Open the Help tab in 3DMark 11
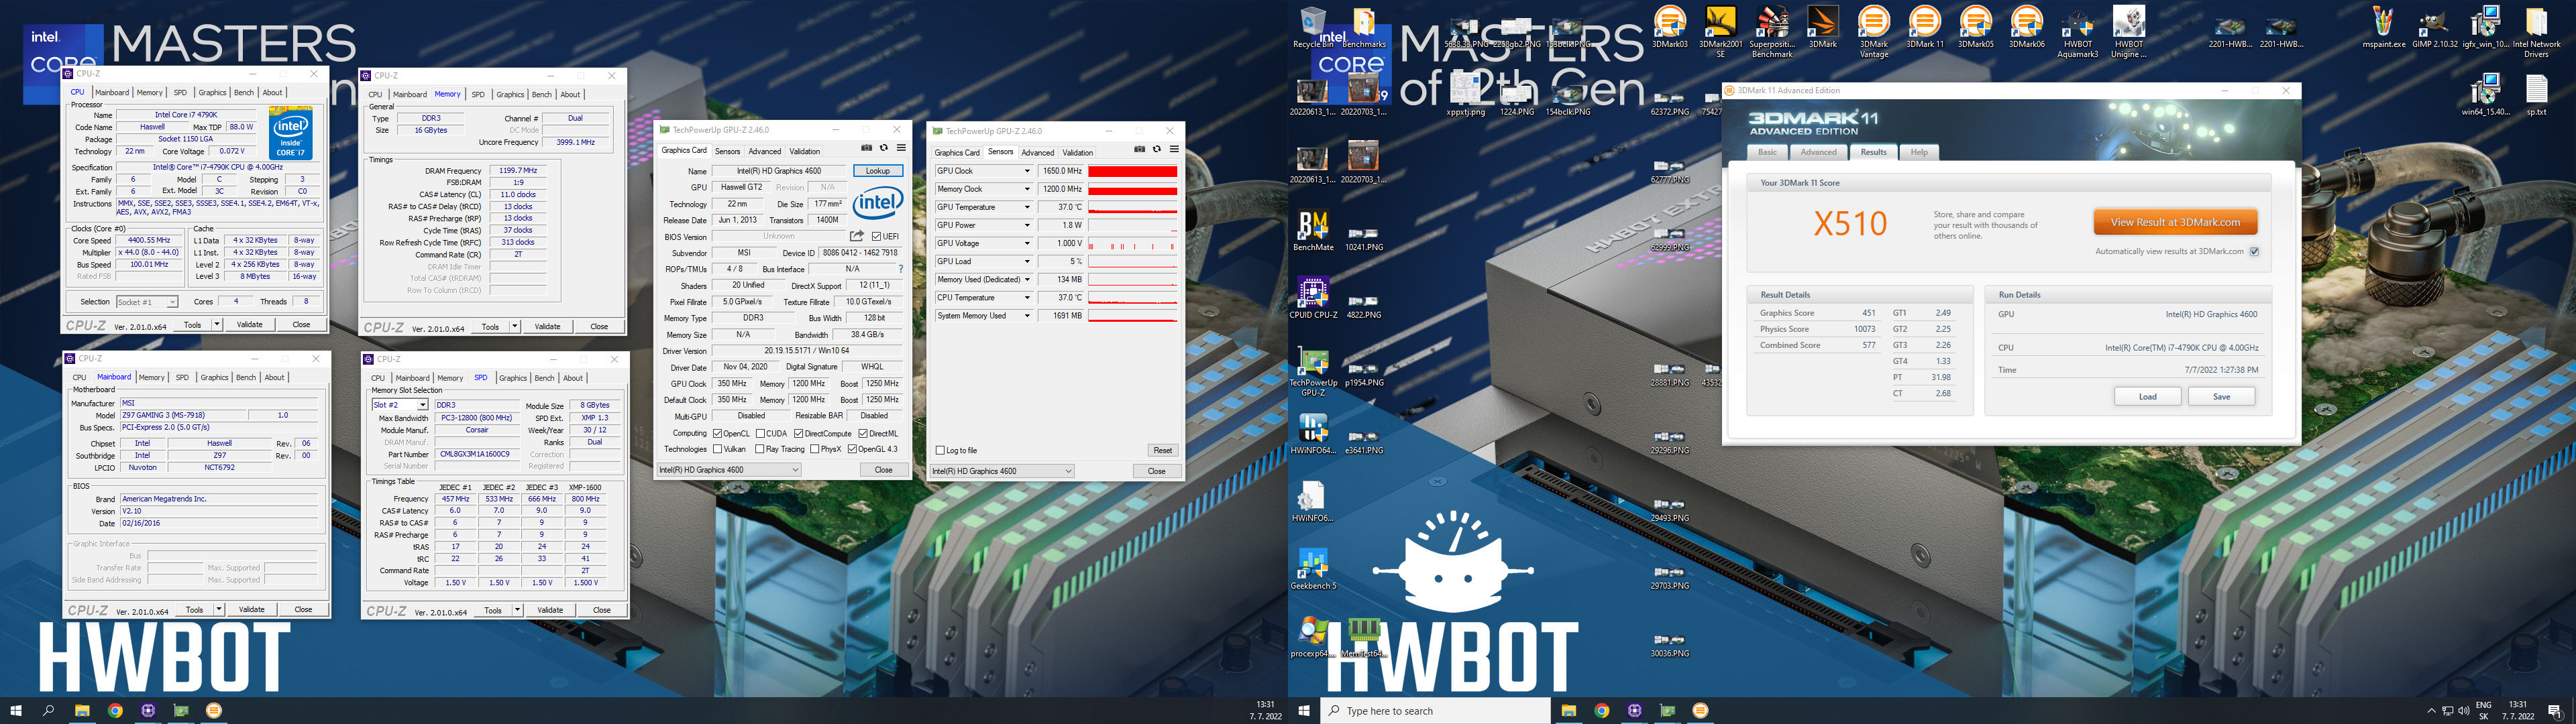Viewport: 2576px width, 724px height. point(1919,152)
